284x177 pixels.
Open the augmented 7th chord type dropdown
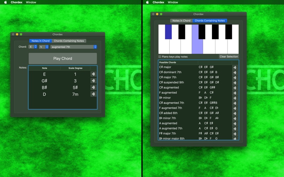pos(73,47)
